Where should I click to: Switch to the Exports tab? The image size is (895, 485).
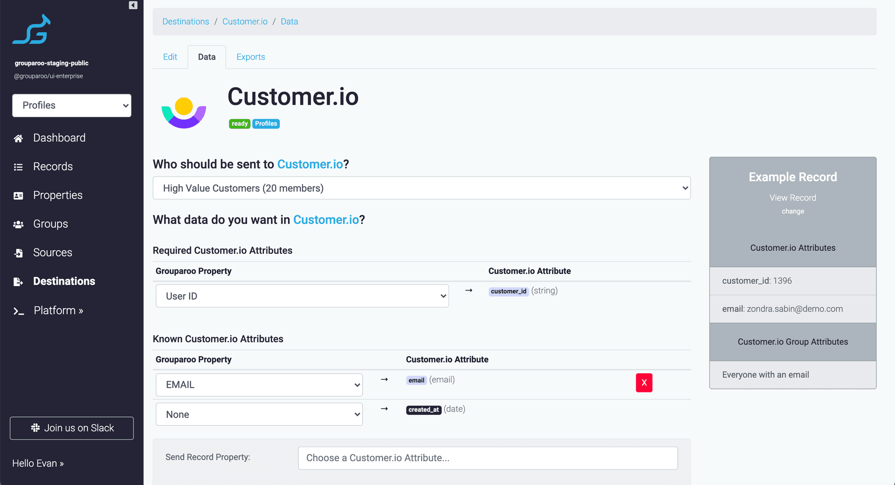point(251,57)
